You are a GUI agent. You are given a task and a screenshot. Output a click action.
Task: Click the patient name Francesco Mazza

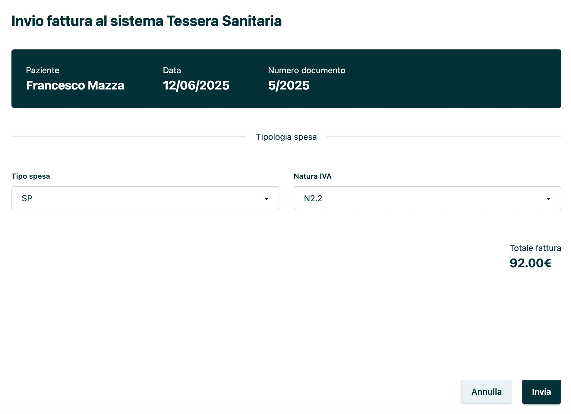point(75,85)
